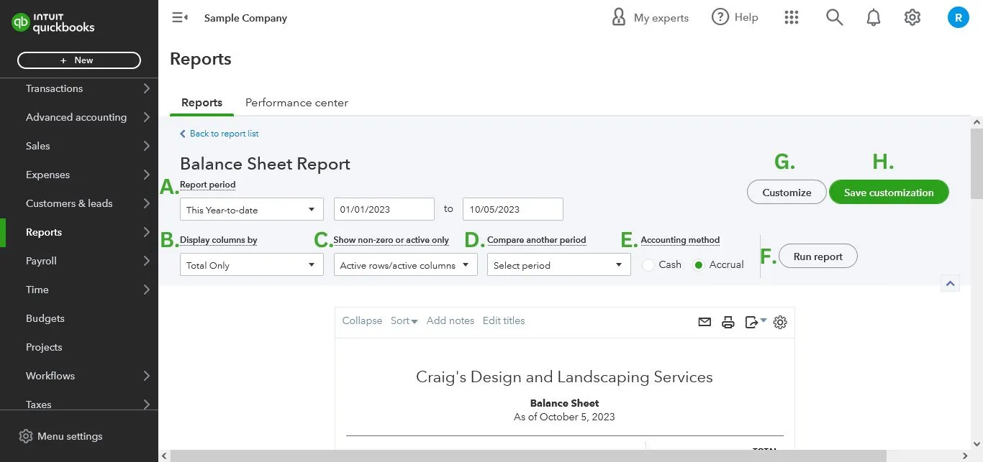Open the Help question mark icon
The image size is (983, 462).
[x=720, y=17]
